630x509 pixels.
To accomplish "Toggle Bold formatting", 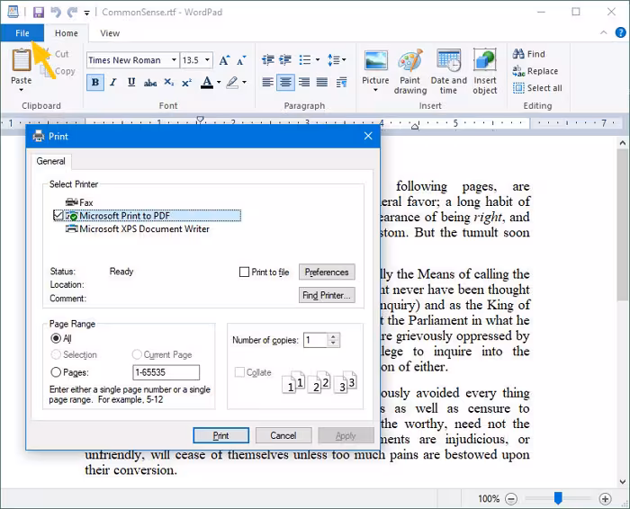I will pos(95,83).
